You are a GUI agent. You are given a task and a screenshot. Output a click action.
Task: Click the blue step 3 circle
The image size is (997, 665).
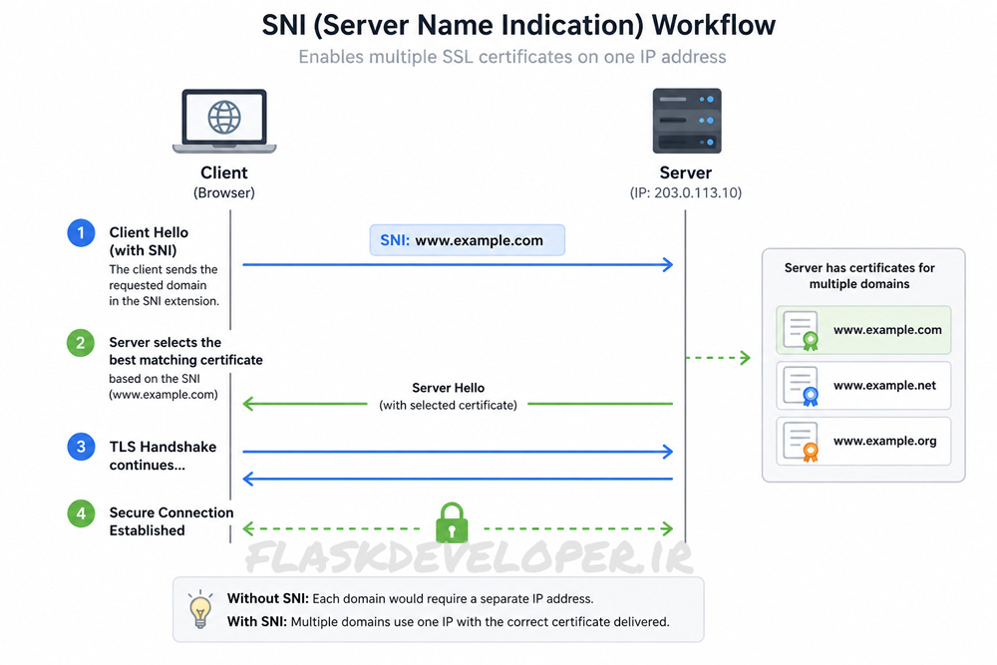(81, 447)
